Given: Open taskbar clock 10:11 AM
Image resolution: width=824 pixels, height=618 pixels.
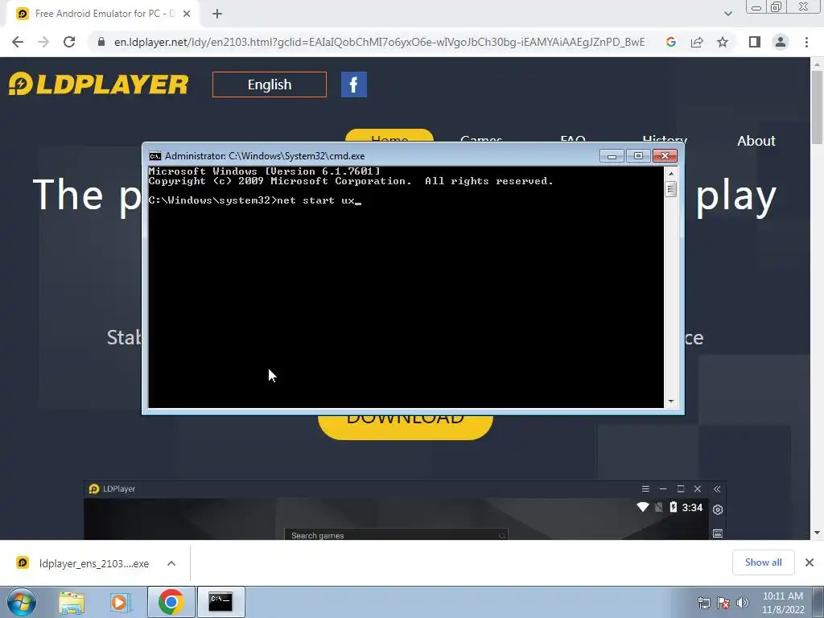Looking at the screenshot, I should [x=783, y=603].
